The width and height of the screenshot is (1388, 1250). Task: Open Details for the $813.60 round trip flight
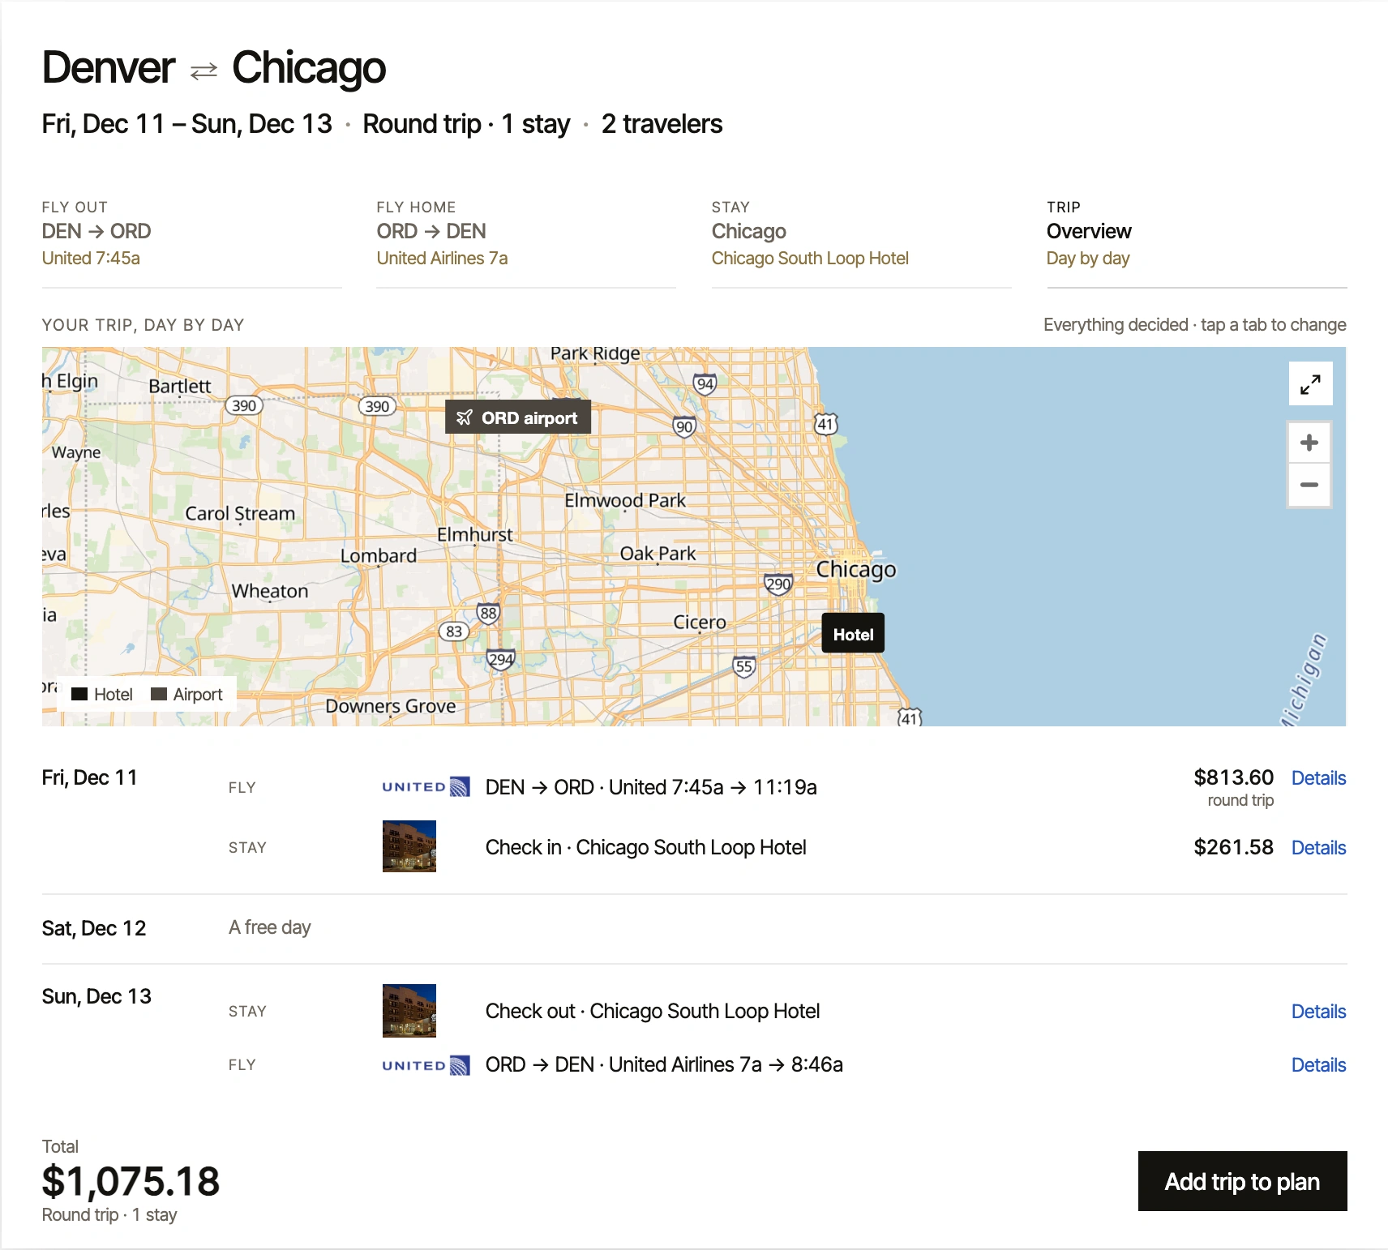(x=1318, y=778)
